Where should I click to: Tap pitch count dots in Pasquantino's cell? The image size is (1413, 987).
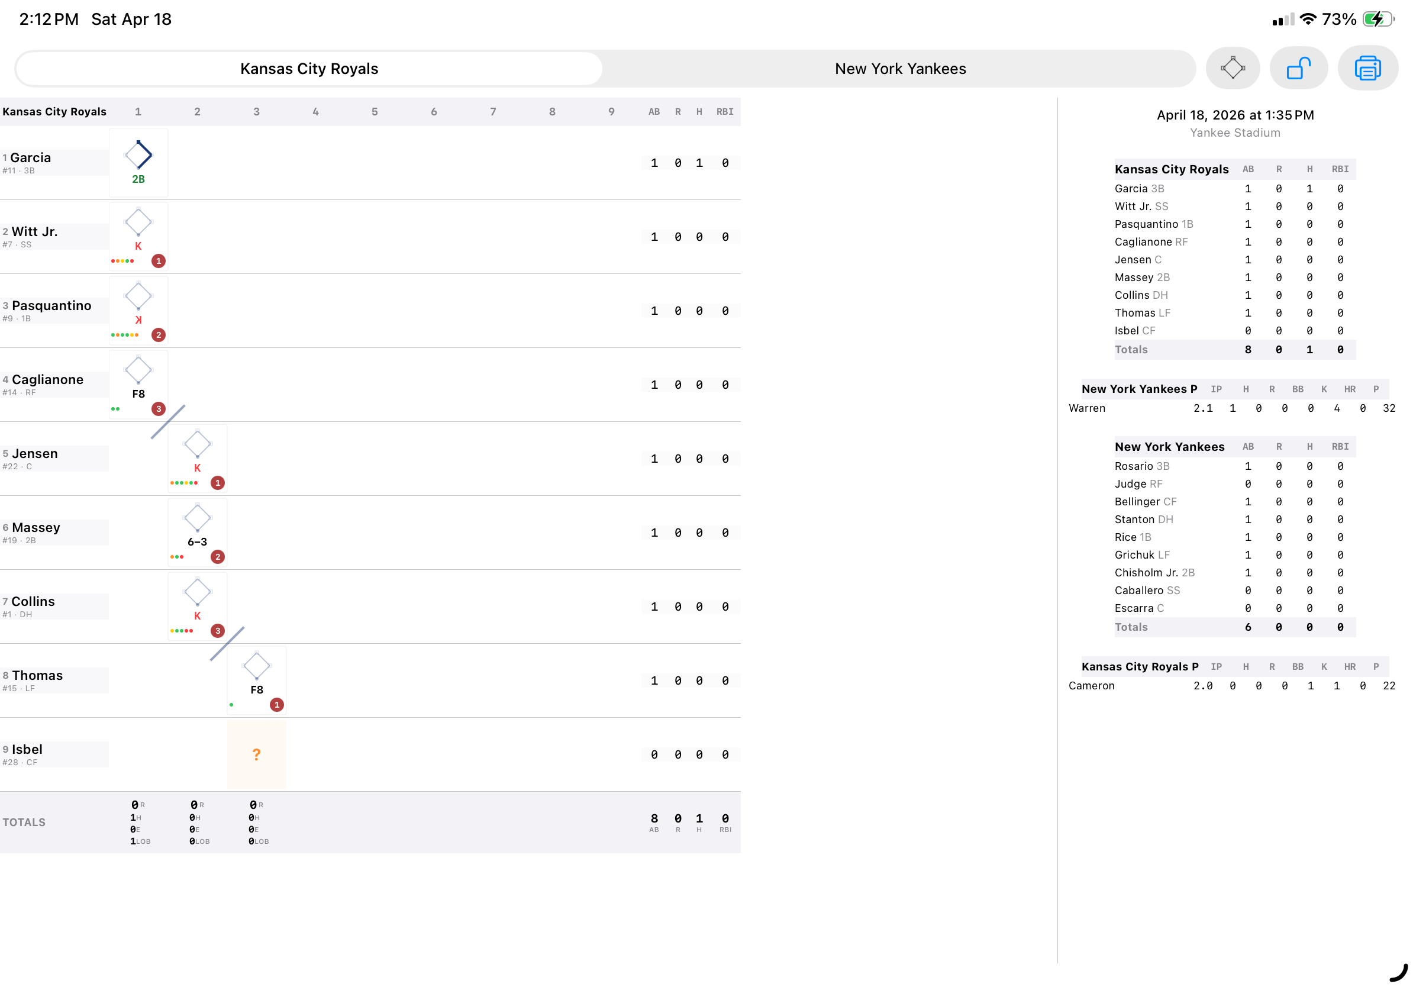click(x=125, y=335)
